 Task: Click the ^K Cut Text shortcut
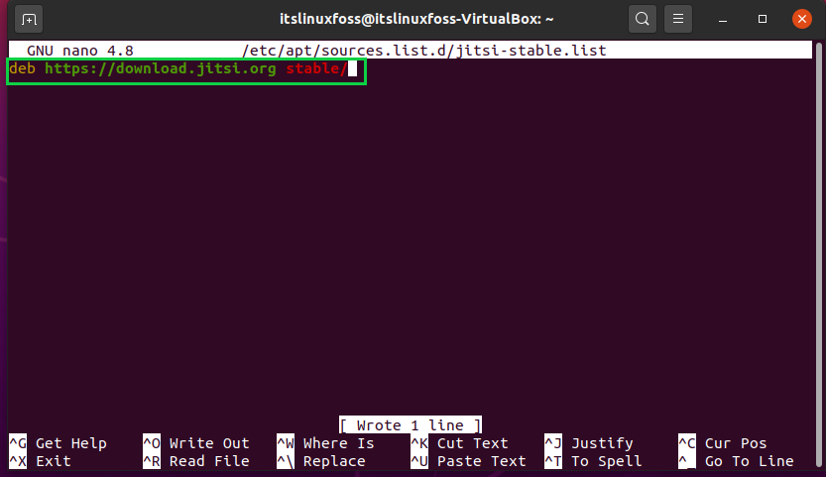click(x=459, y=443)
